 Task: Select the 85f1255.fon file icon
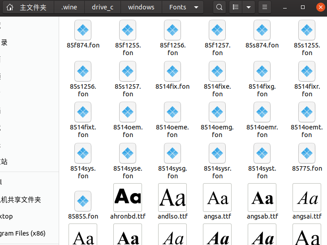[128, 30]
